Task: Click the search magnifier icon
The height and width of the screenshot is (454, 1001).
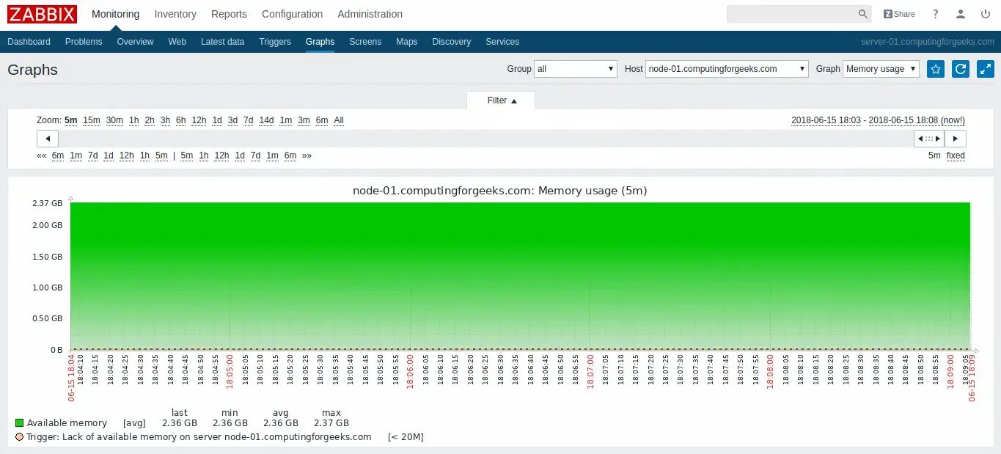Action: pos(863,14)
